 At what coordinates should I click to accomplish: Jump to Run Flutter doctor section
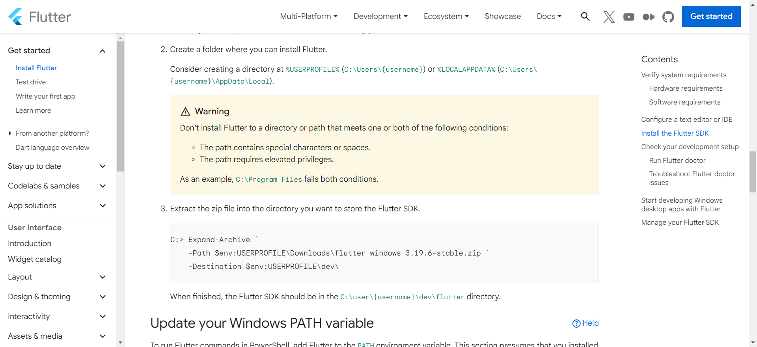tap(677, 160)
